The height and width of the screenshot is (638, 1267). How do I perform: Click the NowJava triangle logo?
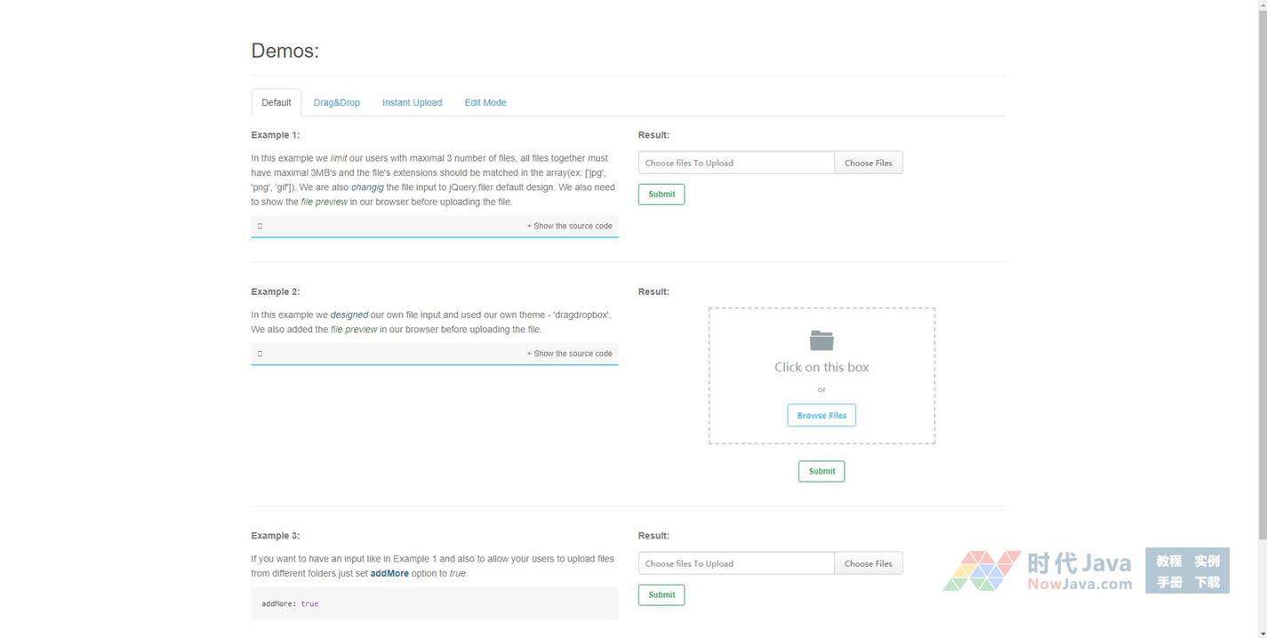point(982,570)
